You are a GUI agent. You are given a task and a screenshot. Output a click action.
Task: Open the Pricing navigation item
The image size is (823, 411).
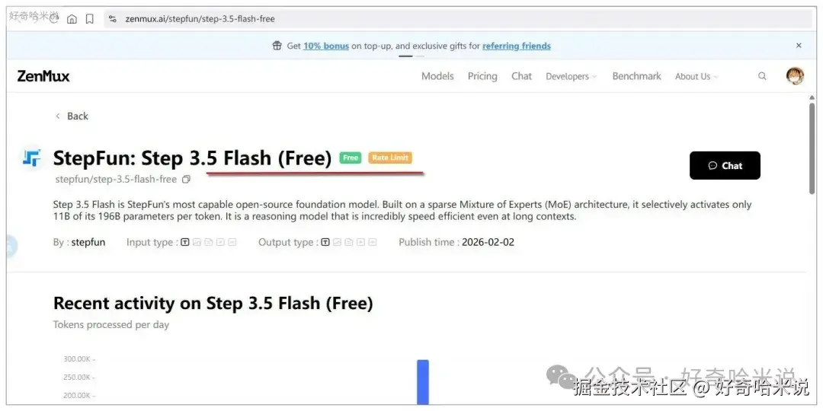click(482, 77)
